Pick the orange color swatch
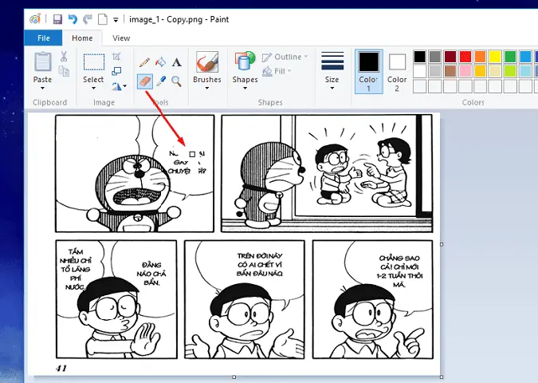The image size is (538, 383). pos(481,57)
